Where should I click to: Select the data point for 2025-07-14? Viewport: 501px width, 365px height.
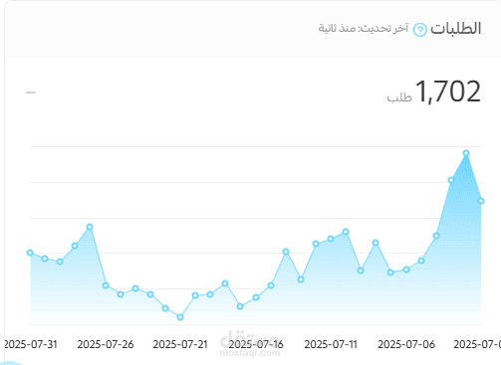point(286,252)
